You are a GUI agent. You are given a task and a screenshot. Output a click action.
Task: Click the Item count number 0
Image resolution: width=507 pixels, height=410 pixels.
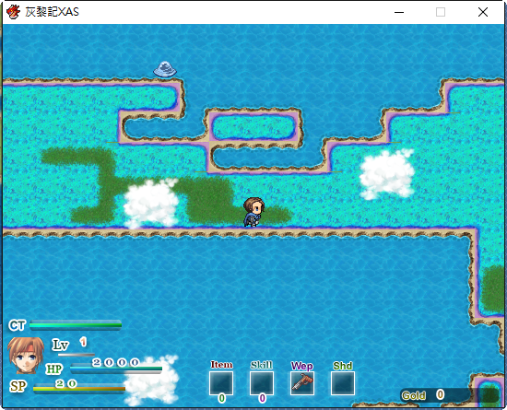click(221, 398)
